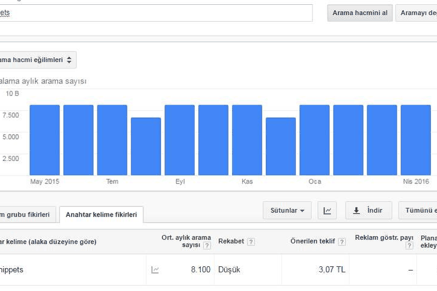
Task: Sort by Rekabet column header
Action: pyautogui.click(x=231, y=241)
